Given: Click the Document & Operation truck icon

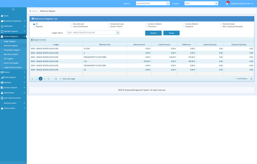Looking at the screenshot, I should (2, 21).
